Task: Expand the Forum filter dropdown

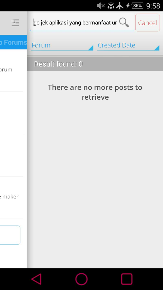Action: click(62, 46)
